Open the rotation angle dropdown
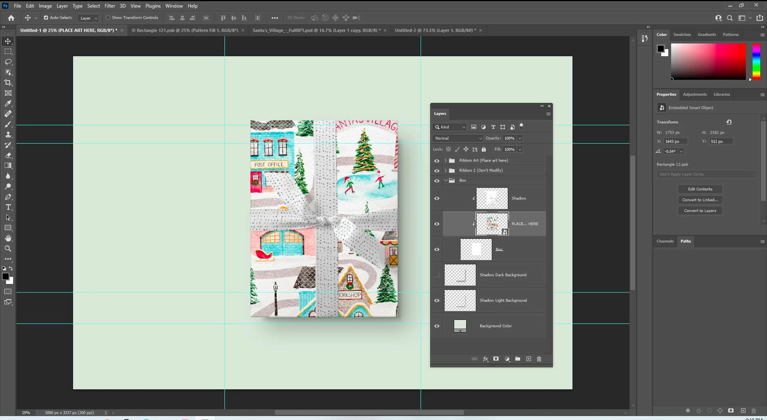Screen dimensions: 767x420 coord(681,151)
